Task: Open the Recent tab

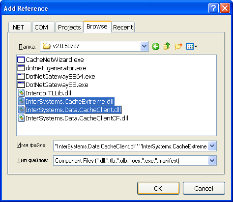Action: (x=123, y=27)
